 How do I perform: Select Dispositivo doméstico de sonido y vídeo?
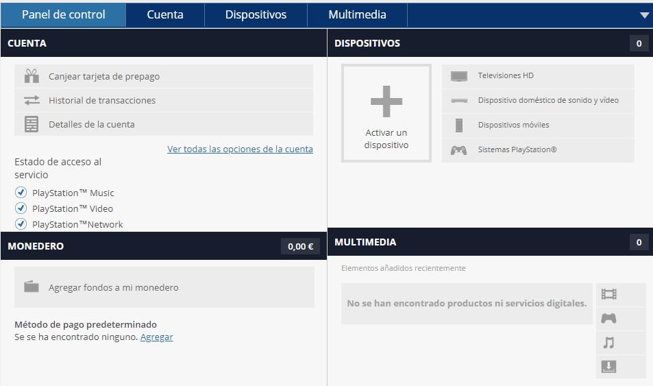tap(538, 101)
